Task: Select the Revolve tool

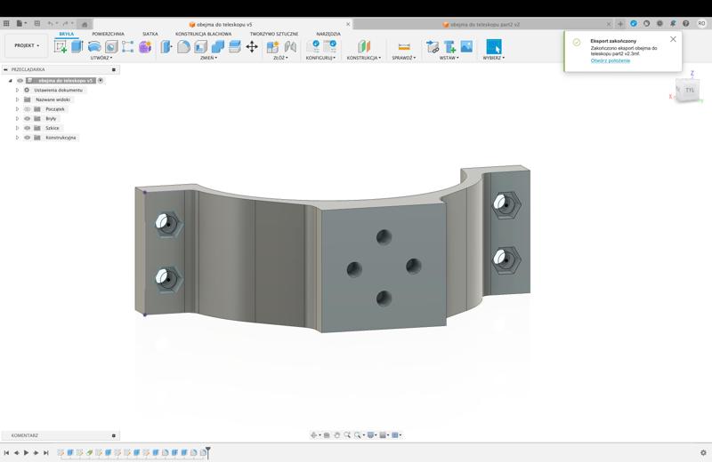Action: (x=94, y=46)
